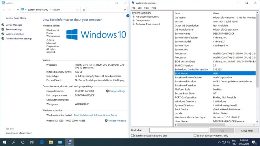Open the View menu in System Information
The width and height of the screenshot is (260, 146).
(146, 8)
